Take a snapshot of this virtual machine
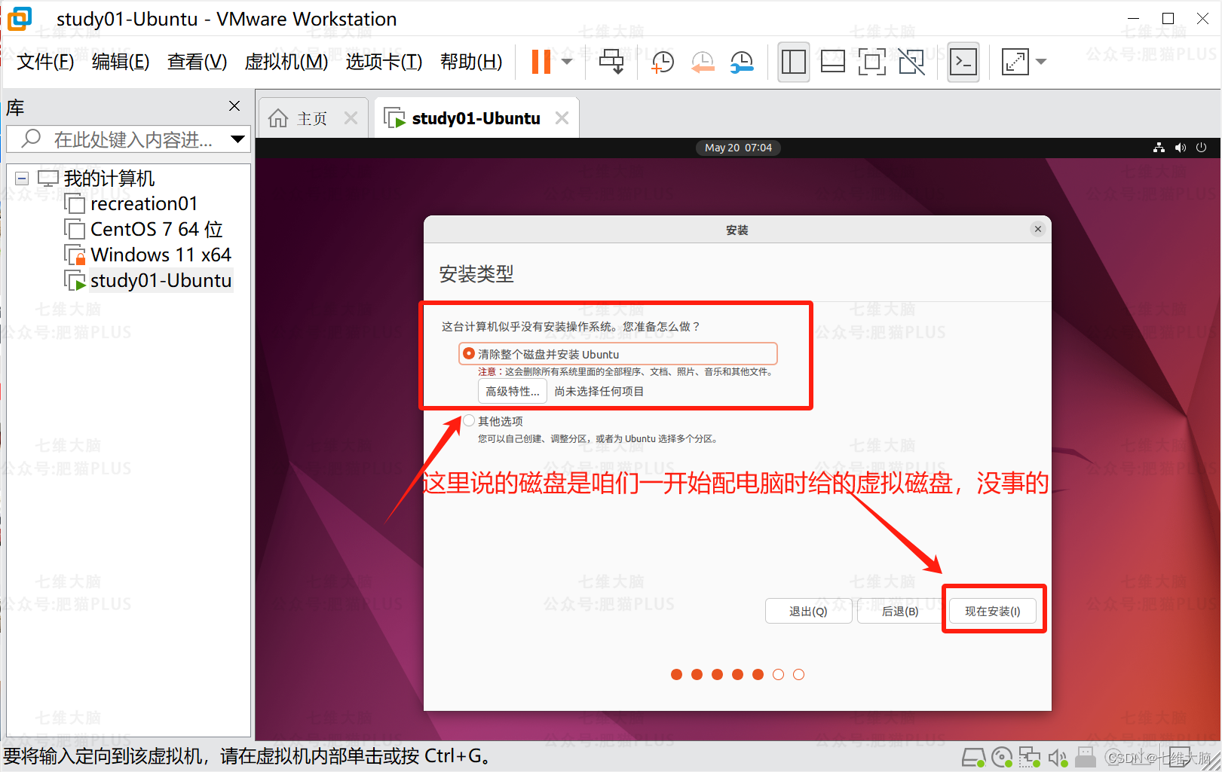The height and width of the screenshot is (772, 1222). [x=662, y=62]
